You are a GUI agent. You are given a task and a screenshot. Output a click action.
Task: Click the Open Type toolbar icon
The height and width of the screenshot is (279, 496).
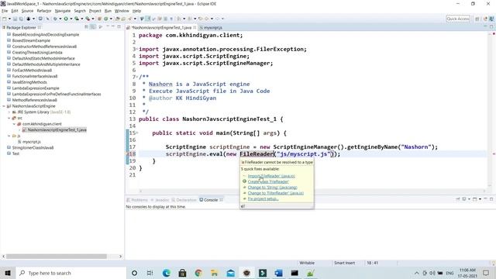117,19
